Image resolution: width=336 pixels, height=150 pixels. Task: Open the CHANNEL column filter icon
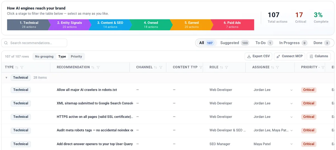[161, 67]
